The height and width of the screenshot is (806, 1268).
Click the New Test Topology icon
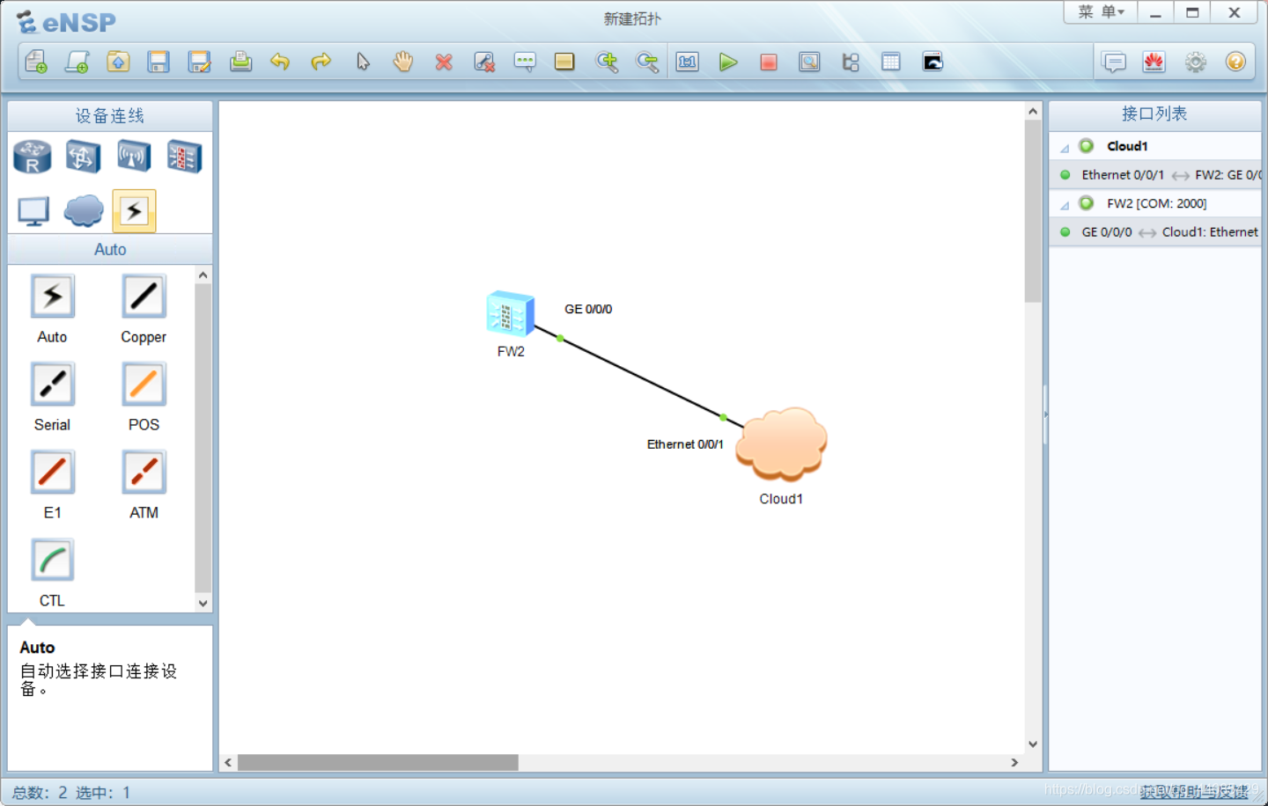77,62
